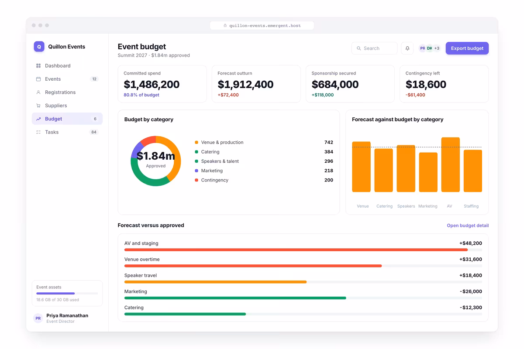Open the Registrations section
Viewport: 524px width, 349px height.
pos(67,92)
